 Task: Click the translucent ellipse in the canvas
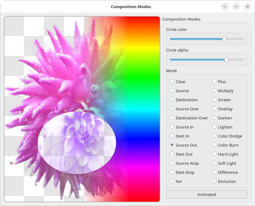click(x=77, y=143)
